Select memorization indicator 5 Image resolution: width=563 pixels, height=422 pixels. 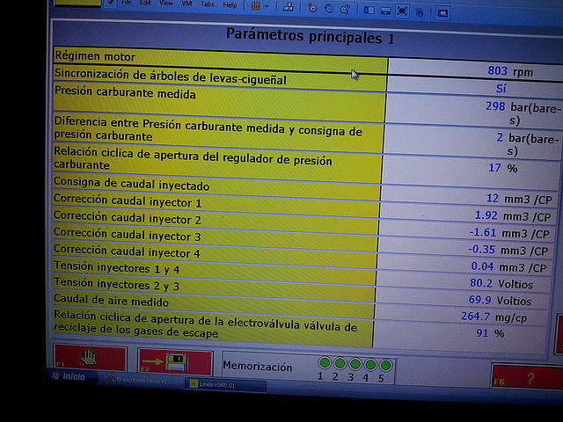point(383,365)
